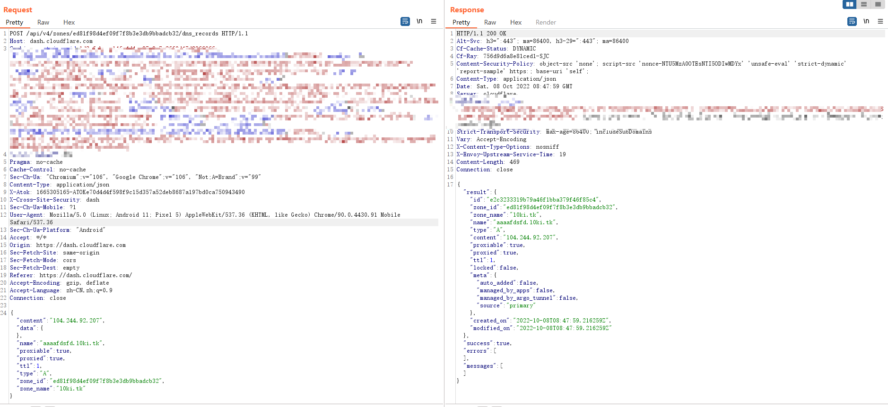Click the X-Atok header value in request
Viewport: 888px width, 407px height.
[x=140, y=192]
